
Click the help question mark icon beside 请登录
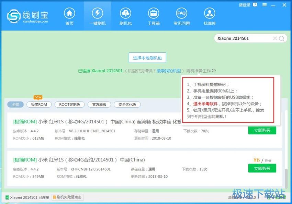tap(255, 5)
